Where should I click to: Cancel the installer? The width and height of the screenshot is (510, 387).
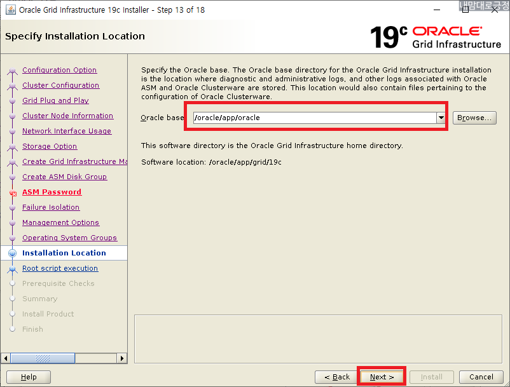[481, 377]
